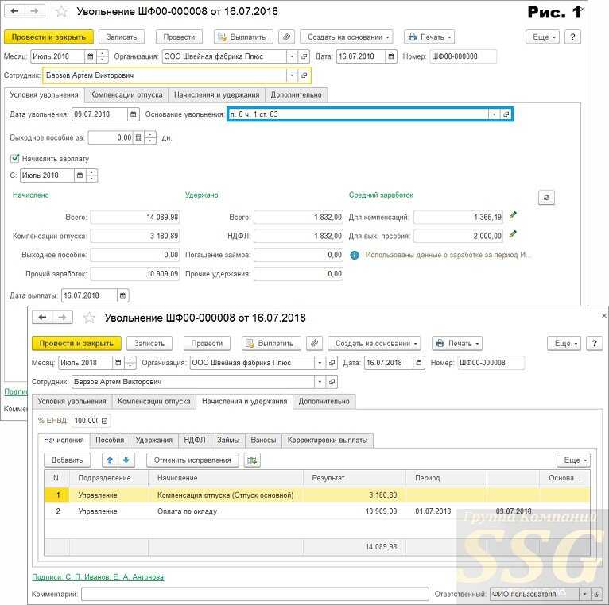The image size is (609, 605).
Task: Click the paperclip attachments icon in upper window
Action: pyautogui.click(x=286, y=37)
